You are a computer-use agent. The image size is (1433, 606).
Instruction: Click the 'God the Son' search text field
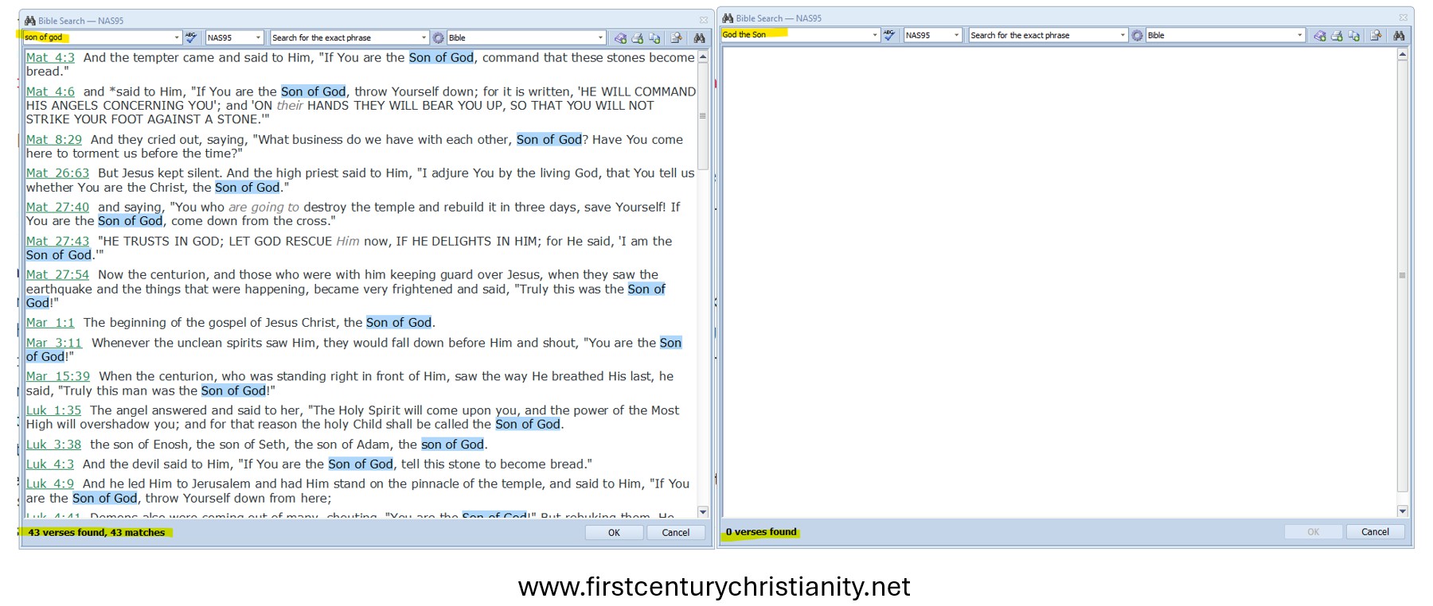point(796,35)
